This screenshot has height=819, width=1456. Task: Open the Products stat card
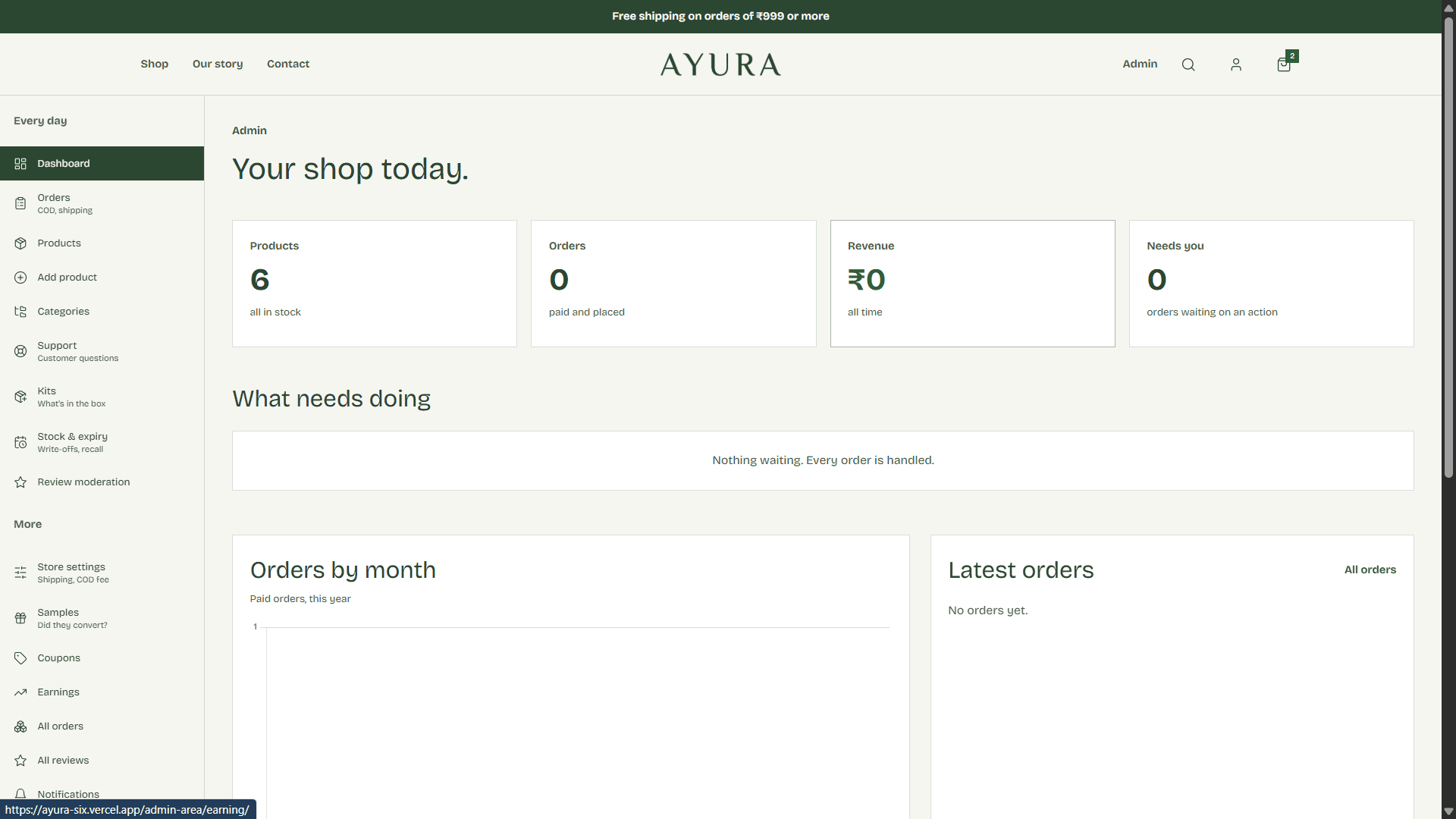point(375,284)
